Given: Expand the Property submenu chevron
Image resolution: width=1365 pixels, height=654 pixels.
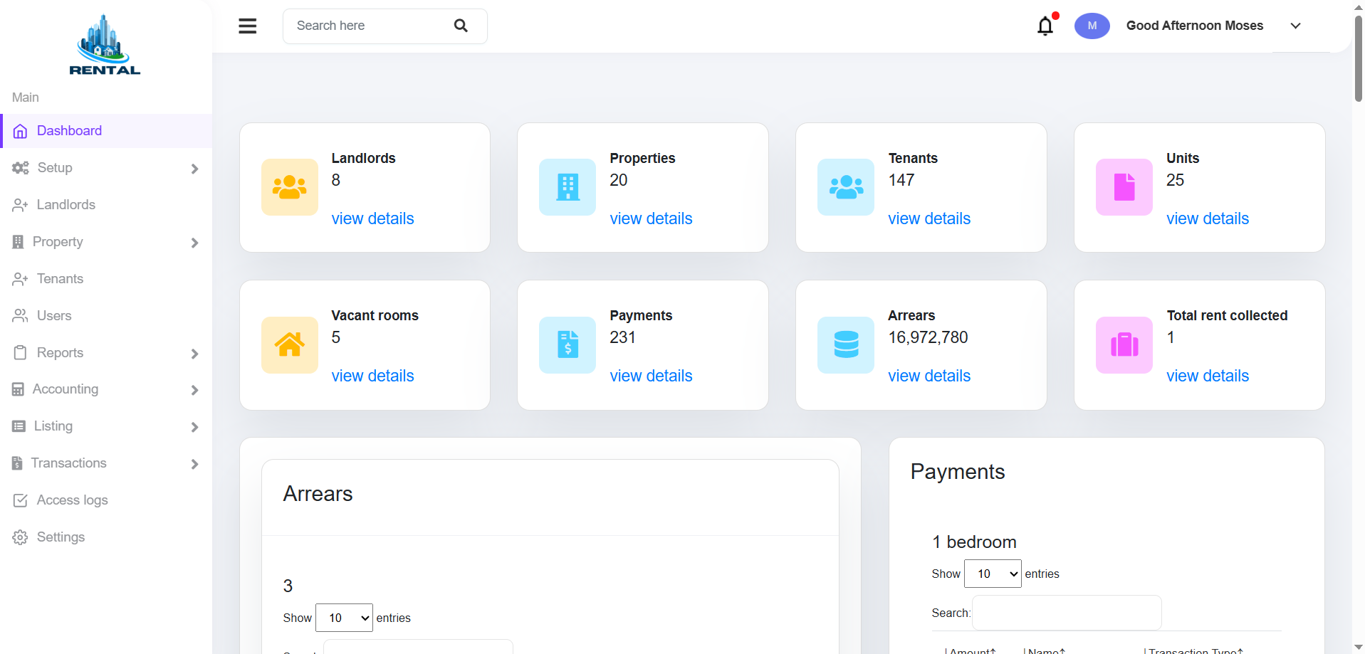Looking at the screenshot, I should click(194, 243).
